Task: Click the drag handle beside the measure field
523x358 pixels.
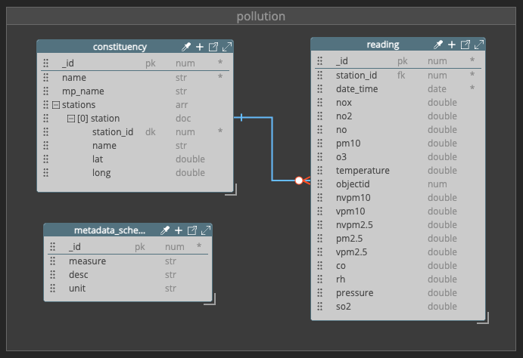Action: pyautogui.click(x=52, y=261)
